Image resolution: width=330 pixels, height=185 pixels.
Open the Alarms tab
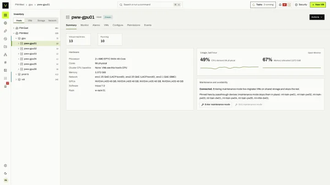click(x=96, y=25)
